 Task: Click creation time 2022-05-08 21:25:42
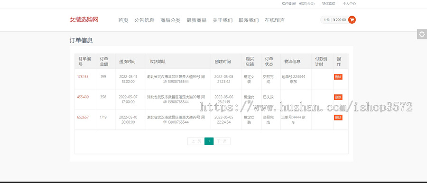[224, 79]
